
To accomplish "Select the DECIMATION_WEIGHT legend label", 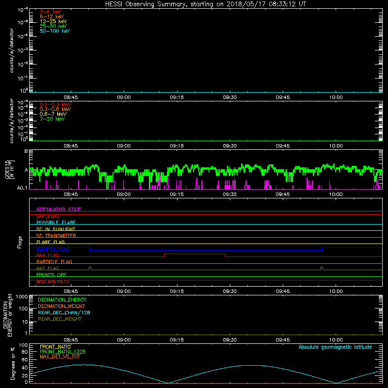I will coord(62,307).
